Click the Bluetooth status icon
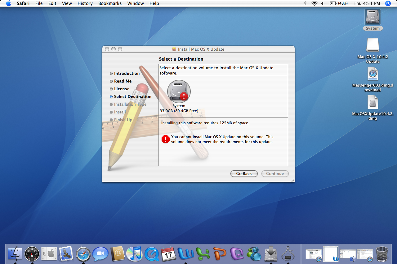397x264 pixels. (x=305, y=3)
